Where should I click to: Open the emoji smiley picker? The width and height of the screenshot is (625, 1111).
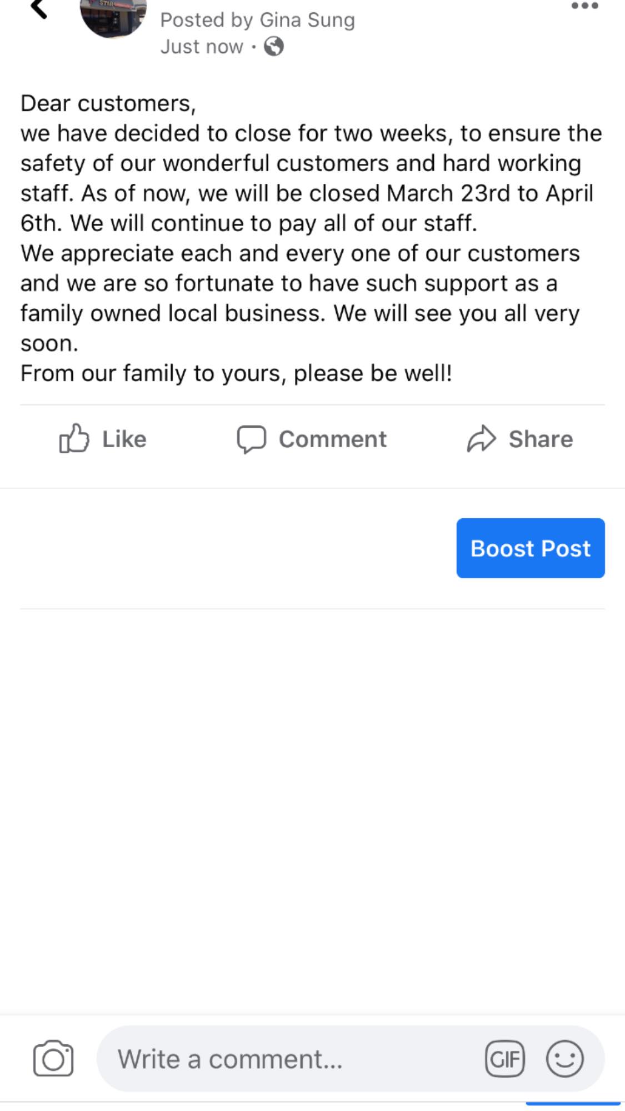pos(564,1059)
